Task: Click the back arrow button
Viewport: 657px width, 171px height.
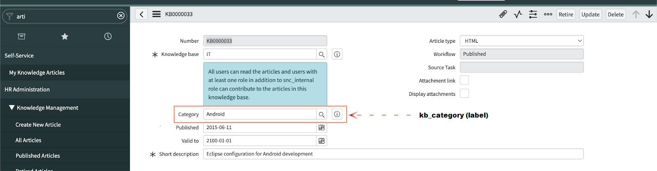Action: pos(141,14)
